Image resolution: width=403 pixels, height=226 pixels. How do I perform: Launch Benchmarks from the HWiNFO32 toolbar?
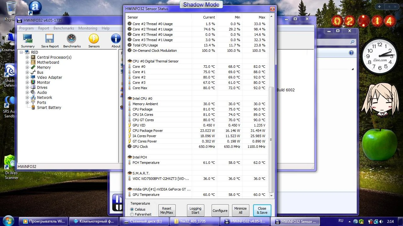point(72,39)
